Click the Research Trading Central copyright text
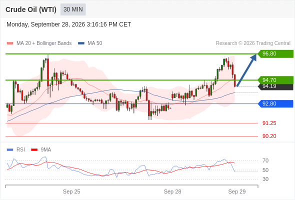 pos(253,43)
